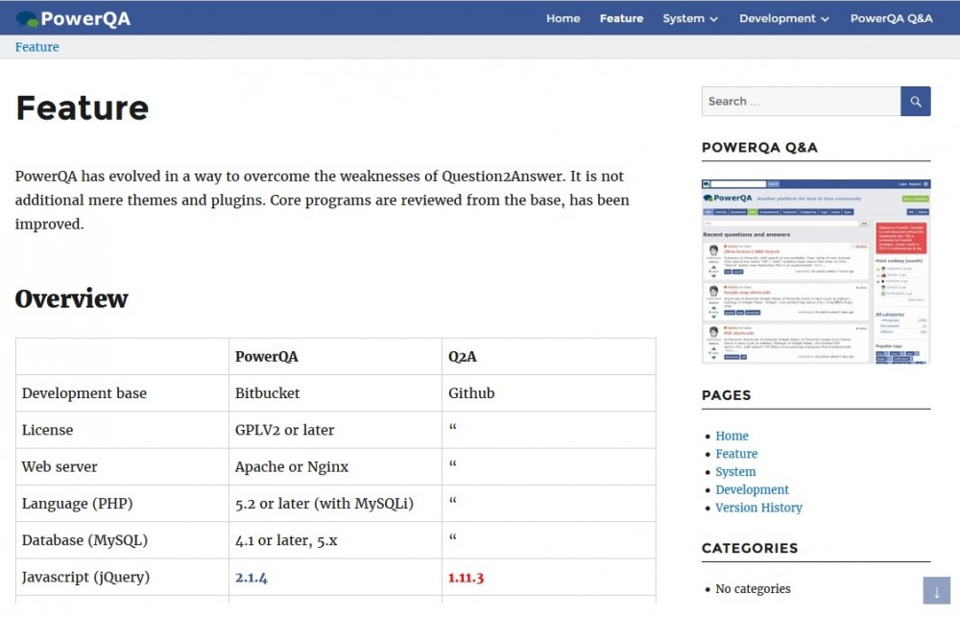Click the PowerQA site title text

[x=85, y=18]
